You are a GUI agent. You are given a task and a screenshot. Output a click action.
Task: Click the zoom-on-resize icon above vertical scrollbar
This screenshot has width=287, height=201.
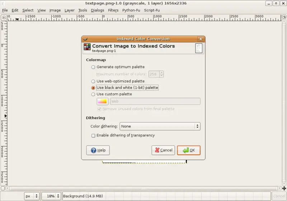click(x=284, y=17)
